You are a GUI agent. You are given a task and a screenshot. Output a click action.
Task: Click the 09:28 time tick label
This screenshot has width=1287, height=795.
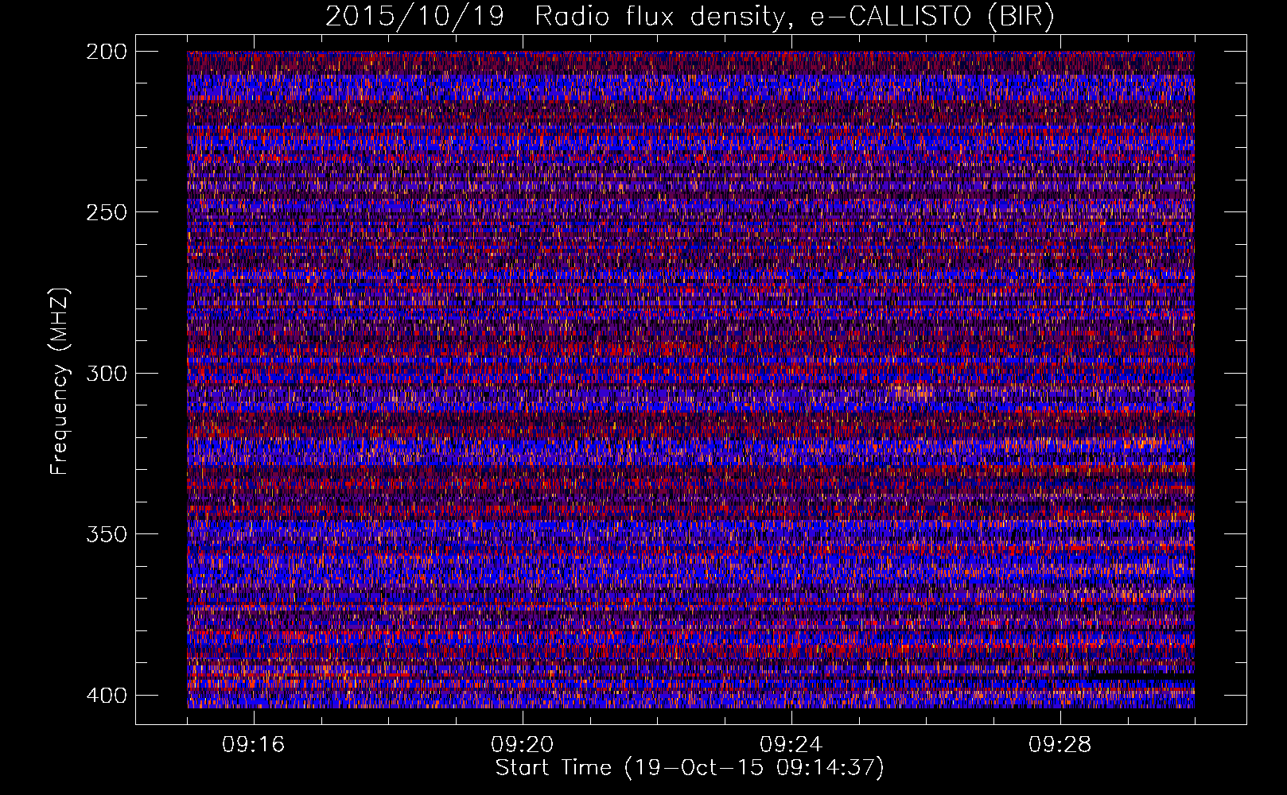point(1060,744)
